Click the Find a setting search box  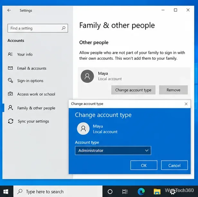(38, 28)
